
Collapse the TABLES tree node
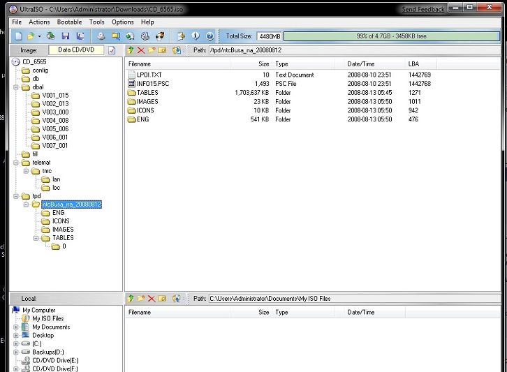tap(36, 238)
